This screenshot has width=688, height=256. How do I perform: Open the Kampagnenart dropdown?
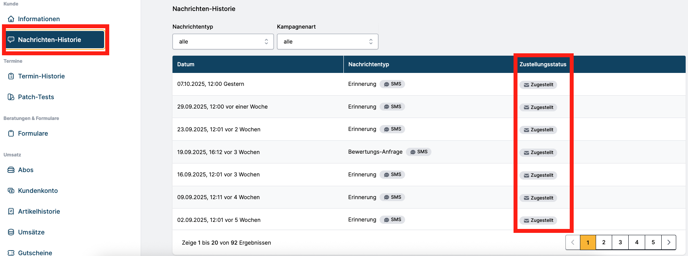pos(327,42)
